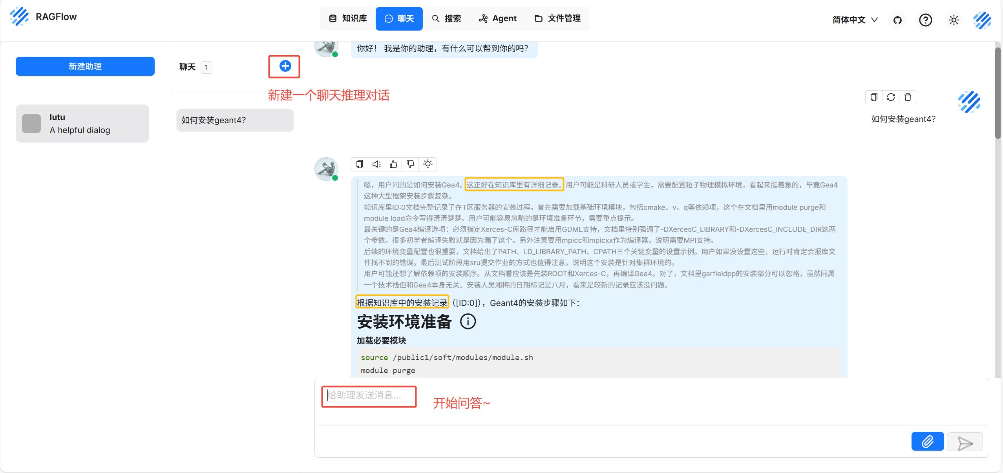Click the info icon beside 安装环境准备

(x=468, y=322)
